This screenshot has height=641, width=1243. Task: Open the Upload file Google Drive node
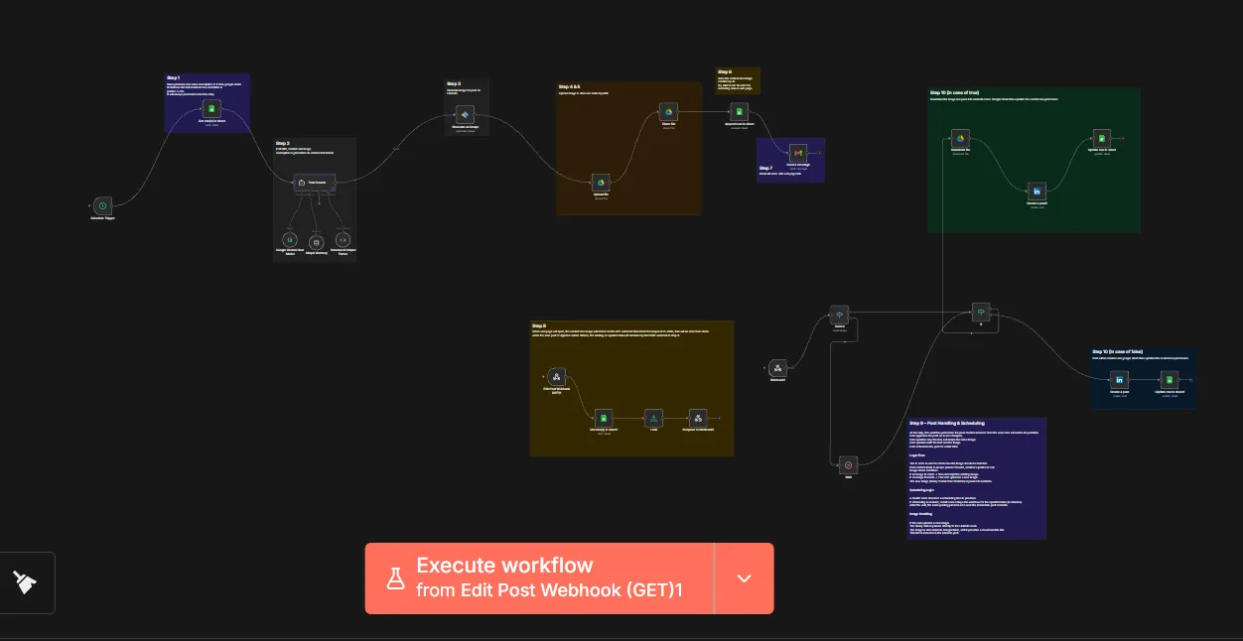point(601,183)
